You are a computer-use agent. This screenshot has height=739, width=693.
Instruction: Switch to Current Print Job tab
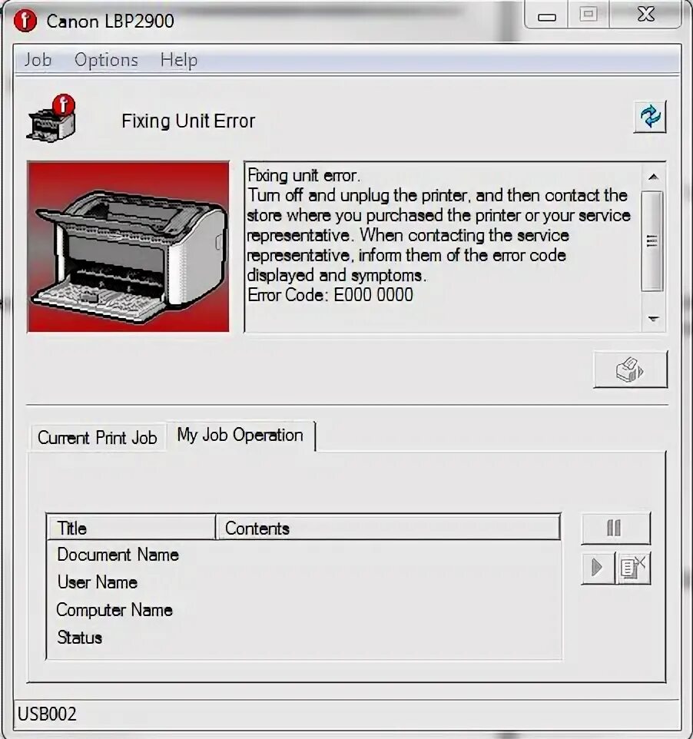[x=98, y=438]
